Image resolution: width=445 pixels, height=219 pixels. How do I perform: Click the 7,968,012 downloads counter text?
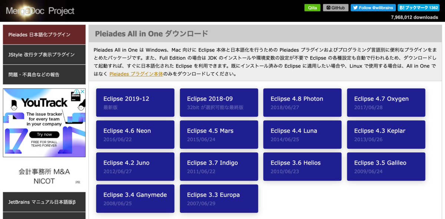click(415, 17)
